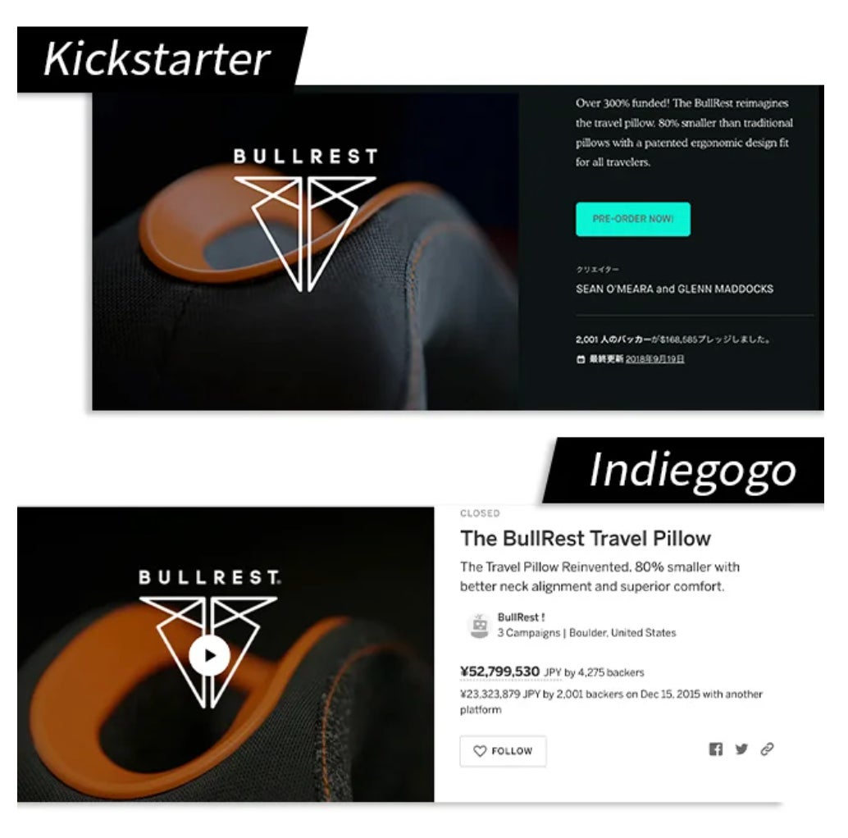
Task: Click the Kickstarter BullRest hero image
Action: click(306, 252)
